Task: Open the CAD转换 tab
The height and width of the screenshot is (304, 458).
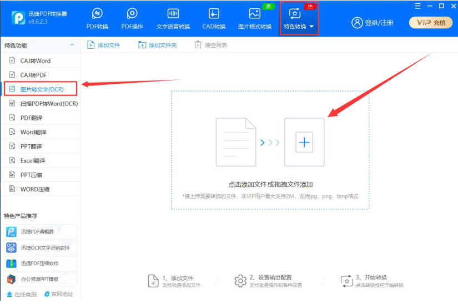Action: pyautogui.click(x=214, y=19)
